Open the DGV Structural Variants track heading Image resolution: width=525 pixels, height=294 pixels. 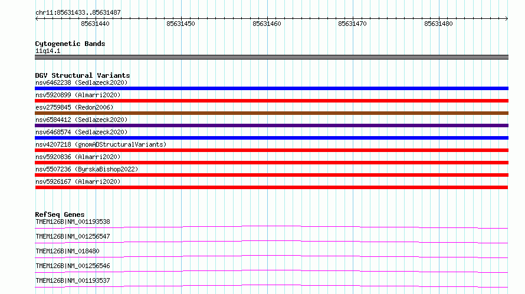tap(83, 75)
